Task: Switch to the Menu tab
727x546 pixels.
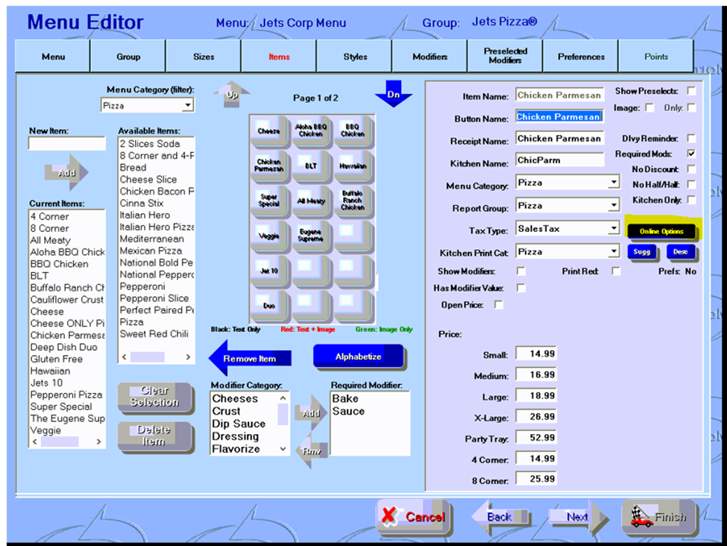Action: point(53,57)
